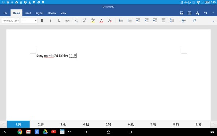Undo the last action
217x136 pixels.
205,13
